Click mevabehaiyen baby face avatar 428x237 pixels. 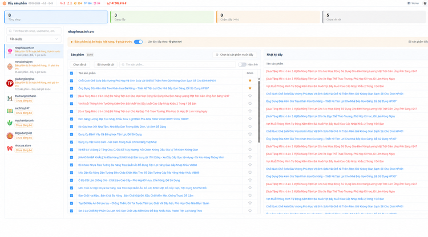10,67
